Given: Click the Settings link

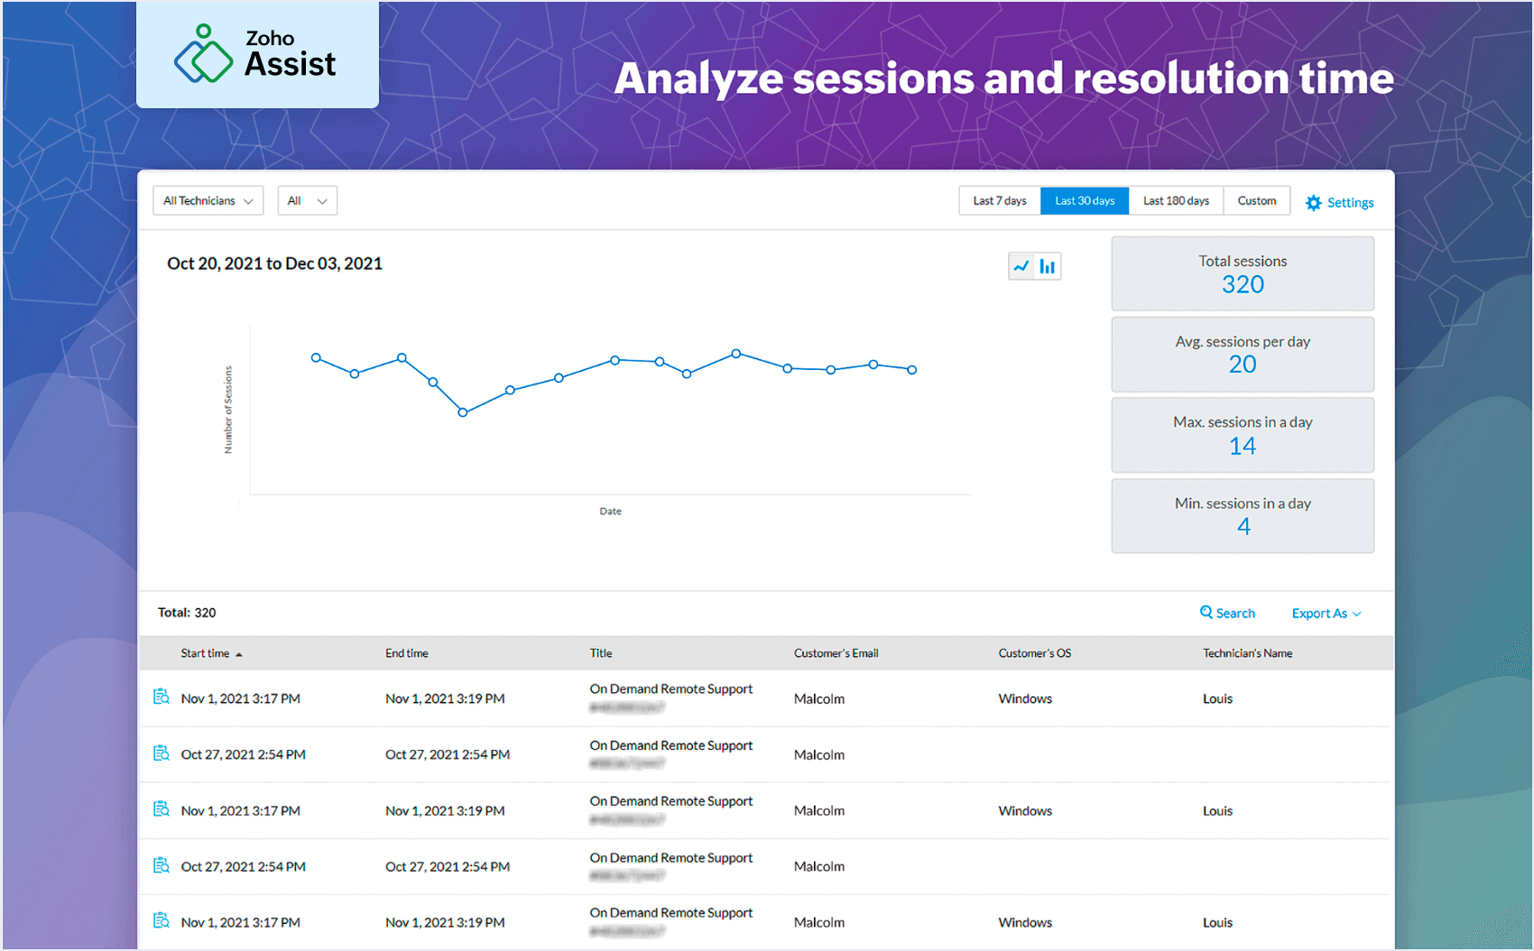Looking at the screenshot, I should click(1350, 203).
